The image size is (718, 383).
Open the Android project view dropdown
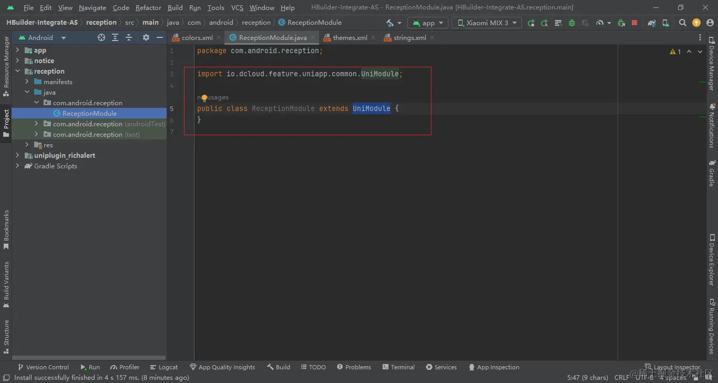[x=42, y=37]
